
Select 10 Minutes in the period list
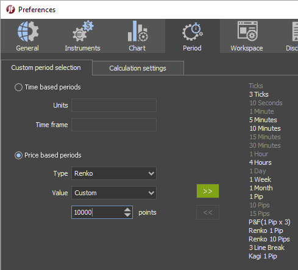click(265, 128)
